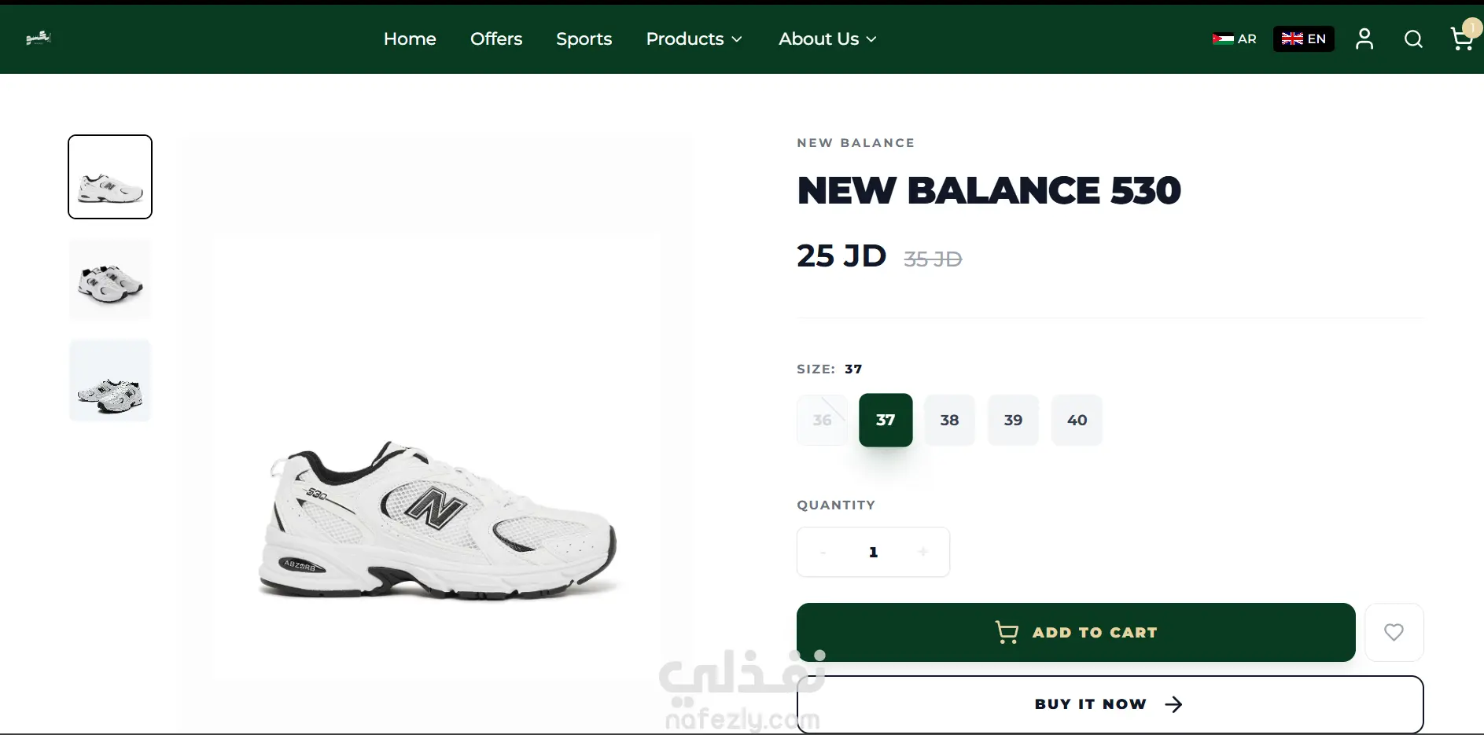Open the search magnifier icon
Screen dimensions: 1484x735
click(1413, 39)
